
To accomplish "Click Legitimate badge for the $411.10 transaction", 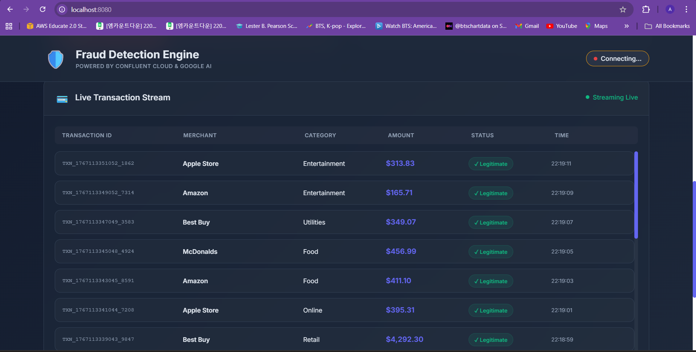I will pos(491,281).
